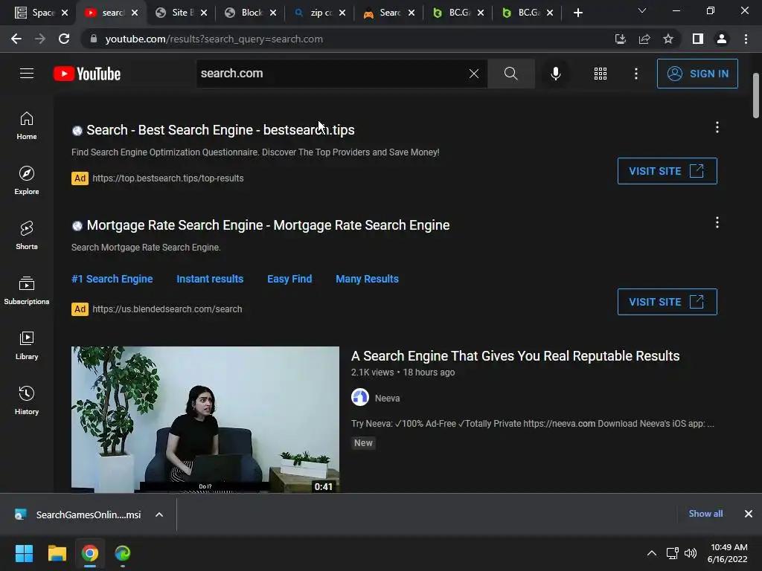762x571 pixels.
Task: Click the Many Results link
Action: (x=367, y=279)
